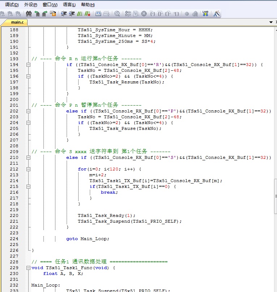Click comment '命令 R n 运行第n个任务'
The height and width of the screenshot is (292, 277).
click(x=87, y=59)
